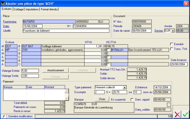190x119 pixels.
Task: Click down arrow of payment list scrollbar
Action: (67, 98)
